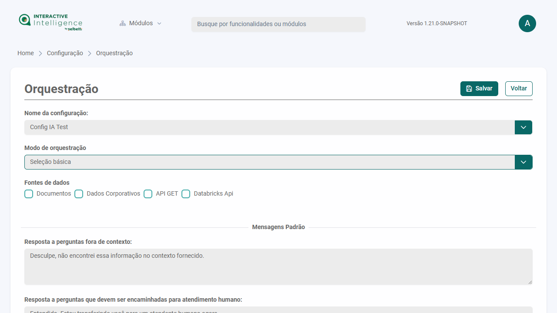Screen dimensions: 557x313
Task: Click the human handoff response text area
Action: (x=278, y=310)
